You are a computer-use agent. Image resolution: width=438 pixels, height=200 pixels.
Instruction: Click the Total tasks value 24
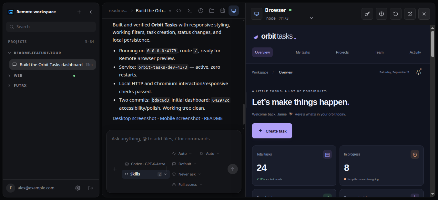click(x=262, y=168)
